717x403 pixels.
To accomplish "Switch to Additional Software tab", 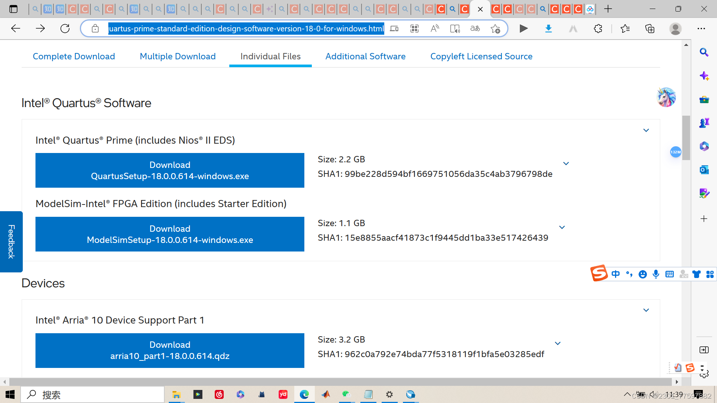I will click(365, 56).
